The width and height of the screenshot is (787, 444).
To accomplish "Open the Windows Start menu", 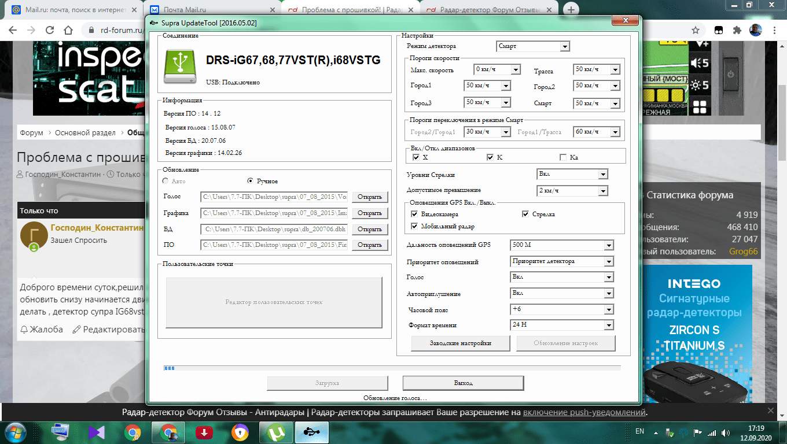I will tap(15, 432).
